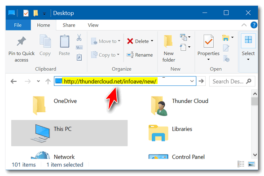264x176 pixels.
Task: Switch to the Share ribbon tab
Action: click(69, 25)
